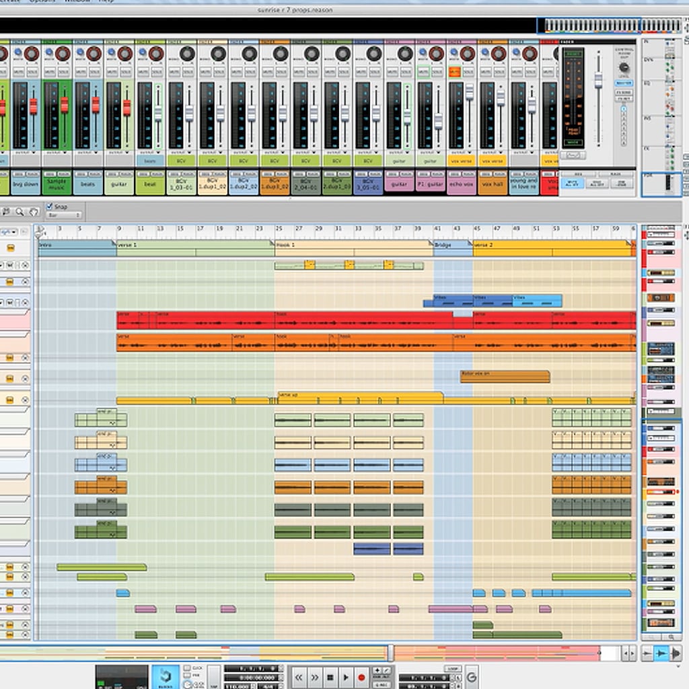Click the song position stepper arrows
The width and height of the screenshot is (689, 689).
click(280, 669)
